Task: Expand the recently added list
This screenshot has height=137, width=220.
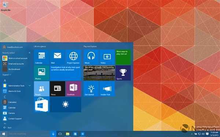Action: pyautogui.click(x=7, y=75)
